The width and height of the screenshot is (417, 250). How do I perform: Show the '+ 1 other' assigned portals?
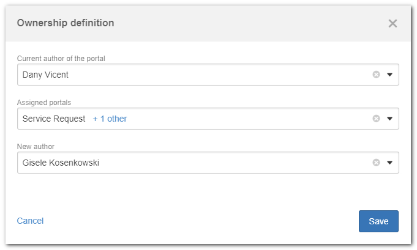[x=110, y=119]
